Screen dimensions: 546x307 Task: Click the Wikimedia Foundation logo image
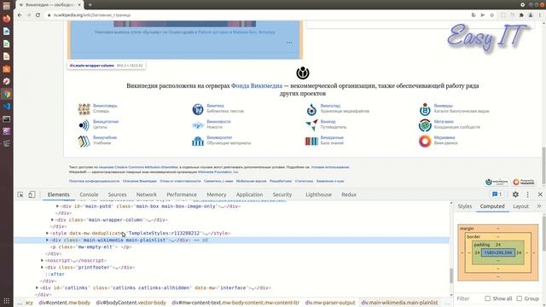coord(303,72)
